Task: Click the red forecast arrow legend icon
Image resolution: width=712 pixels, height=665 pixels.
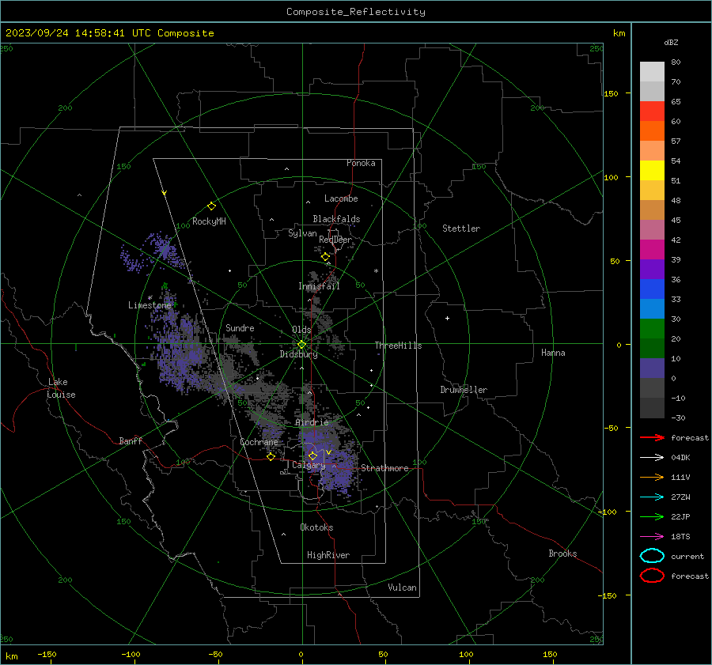Action: tap(652, 437)
